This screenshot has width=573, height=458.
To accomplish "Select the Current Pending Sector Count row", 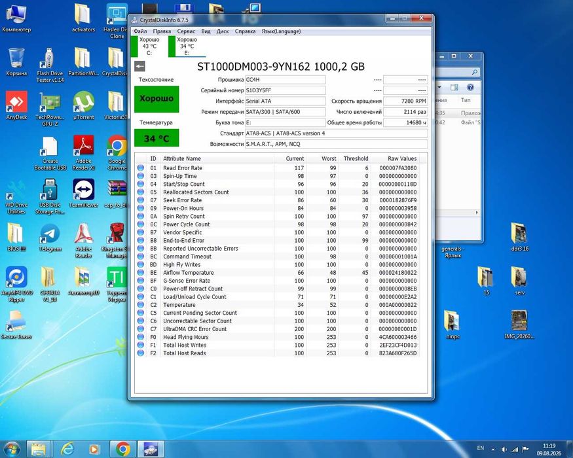I will (277, 313).
